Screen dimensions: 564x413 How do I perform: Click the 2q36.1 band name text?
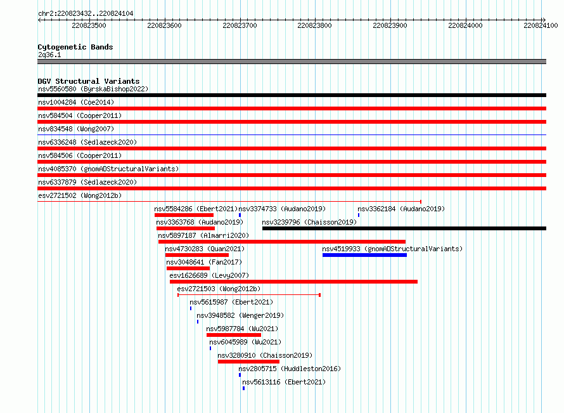[x=49, y=55]
